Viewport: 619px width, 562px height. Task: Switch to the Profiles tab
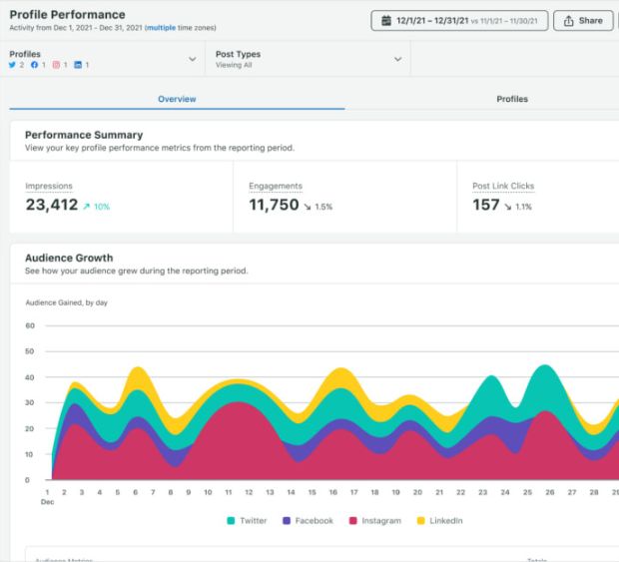coord(512,99)
